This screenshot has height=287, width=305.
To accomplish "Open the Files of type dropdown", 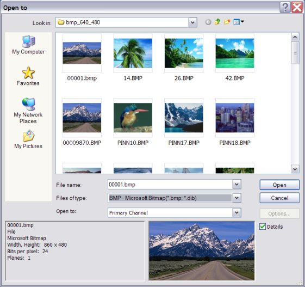I will [x=236, y=198].
